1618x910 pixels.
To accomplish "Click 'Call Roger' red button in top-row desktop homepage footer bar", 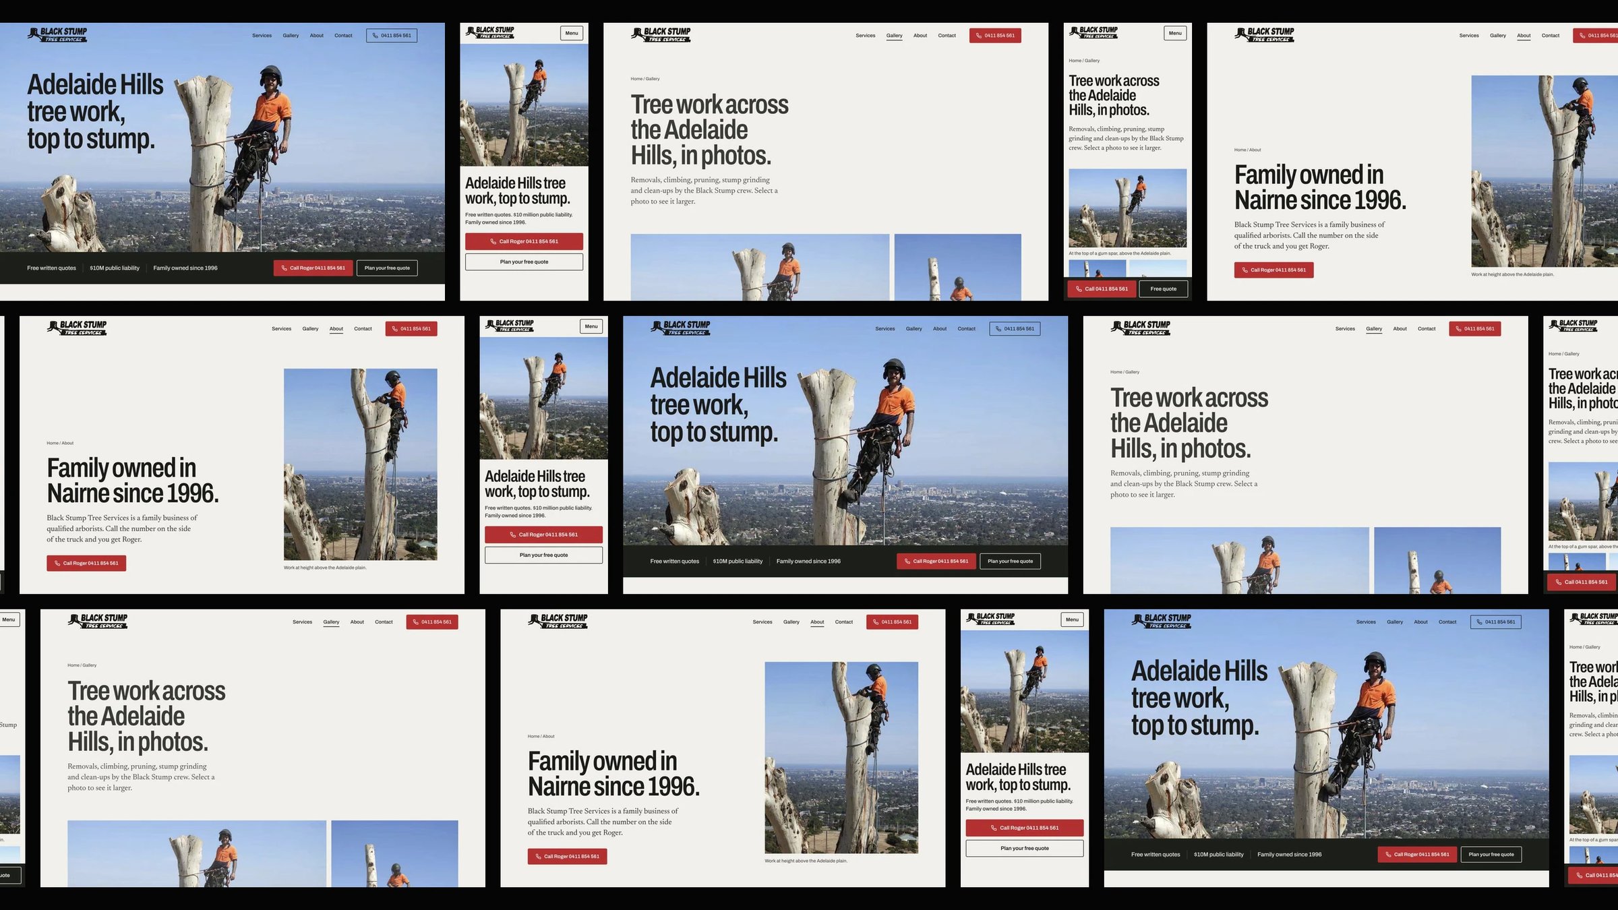I will [313, 268].
